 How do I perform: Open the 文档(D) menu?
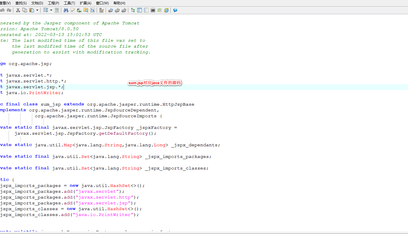37,3
